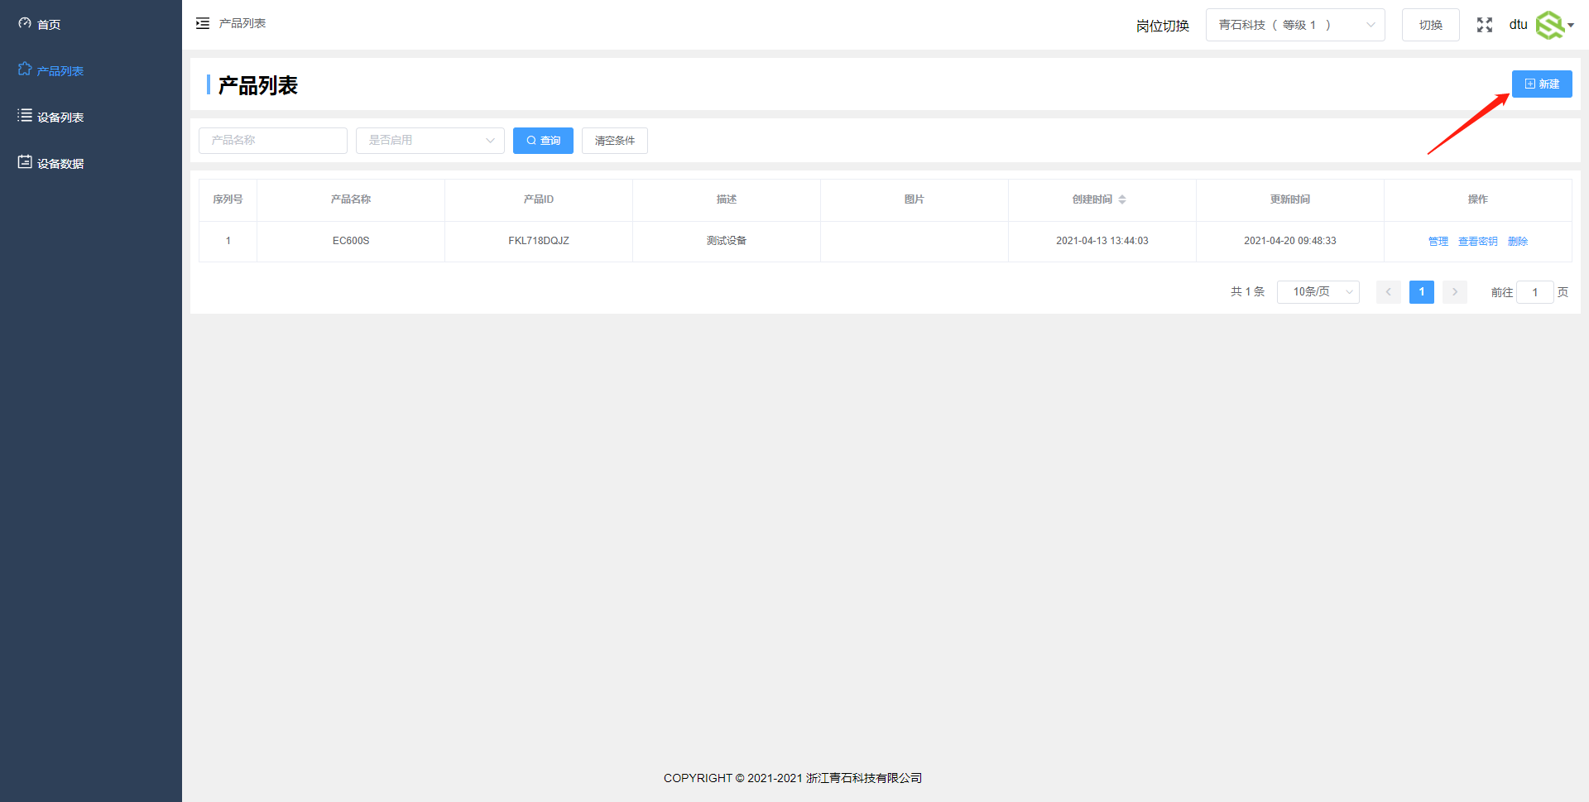Select 产品列表 in the sidebar
Image resolution: width=1589 pixels, height=802 pixels.
tap(60, 71)
